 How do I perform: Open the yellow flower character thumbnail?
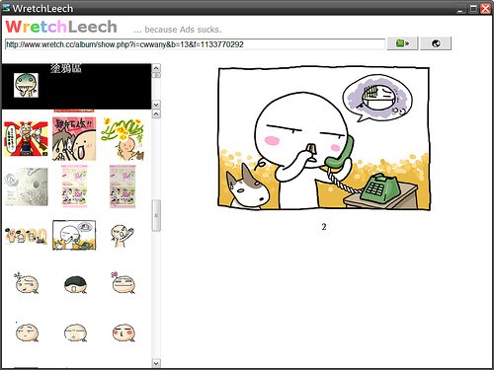pos(123,139)
